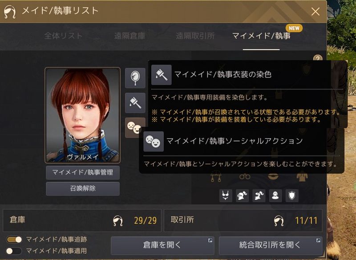
Task: Open the 遠隔倉庫 tab
Action: 129,36
